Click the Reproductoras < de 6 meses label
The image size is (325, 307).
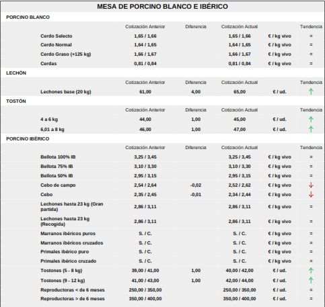(73, 290)
